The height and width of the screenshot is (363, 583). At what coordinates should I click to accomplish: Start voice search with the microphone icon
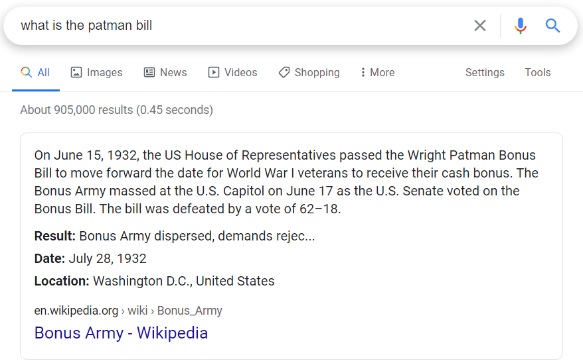[x=520, y=26]
